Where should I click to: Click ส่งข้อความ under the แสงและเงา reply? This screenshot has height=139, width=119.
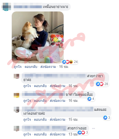[x=58, y=120]
